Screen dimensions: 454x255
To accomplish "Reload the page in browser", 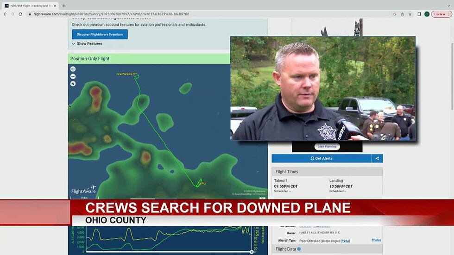I will coord(20,14).
